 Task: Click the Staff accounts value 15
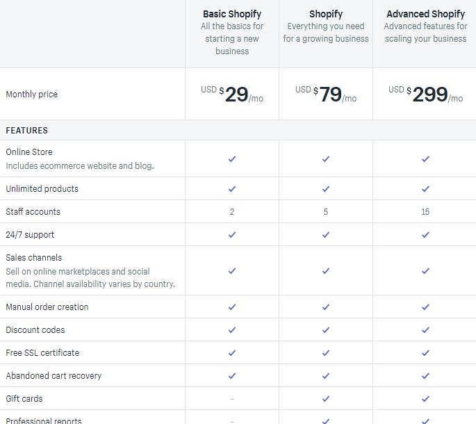[425, 212]
